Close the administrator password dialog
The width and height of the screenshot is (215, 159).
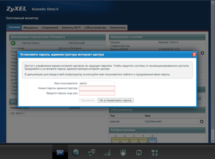click(194, 55)
